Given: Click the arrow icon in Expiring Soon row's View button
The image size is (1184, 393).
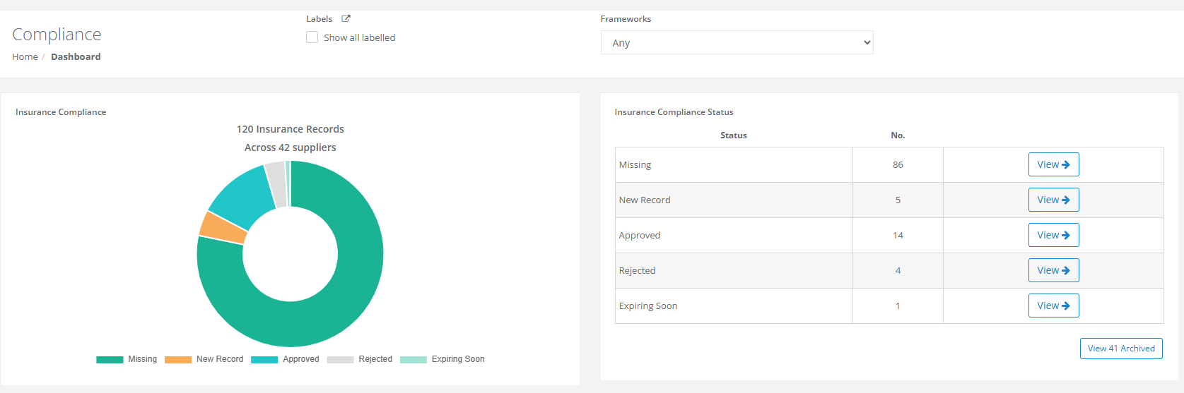Looking at the screenshot, I should [x=1066, y=306].
